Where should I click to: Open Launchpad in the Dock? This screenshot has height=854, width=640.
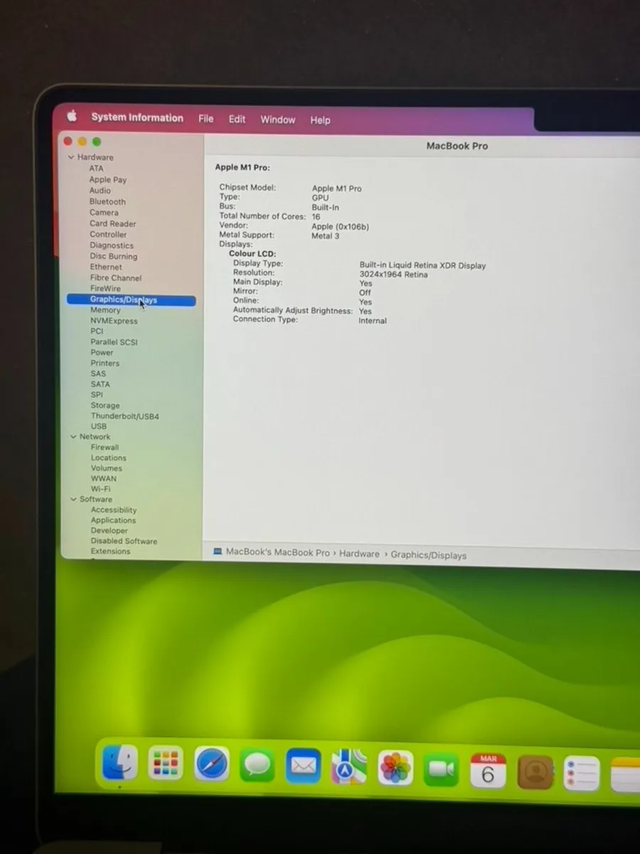[166, 764]
